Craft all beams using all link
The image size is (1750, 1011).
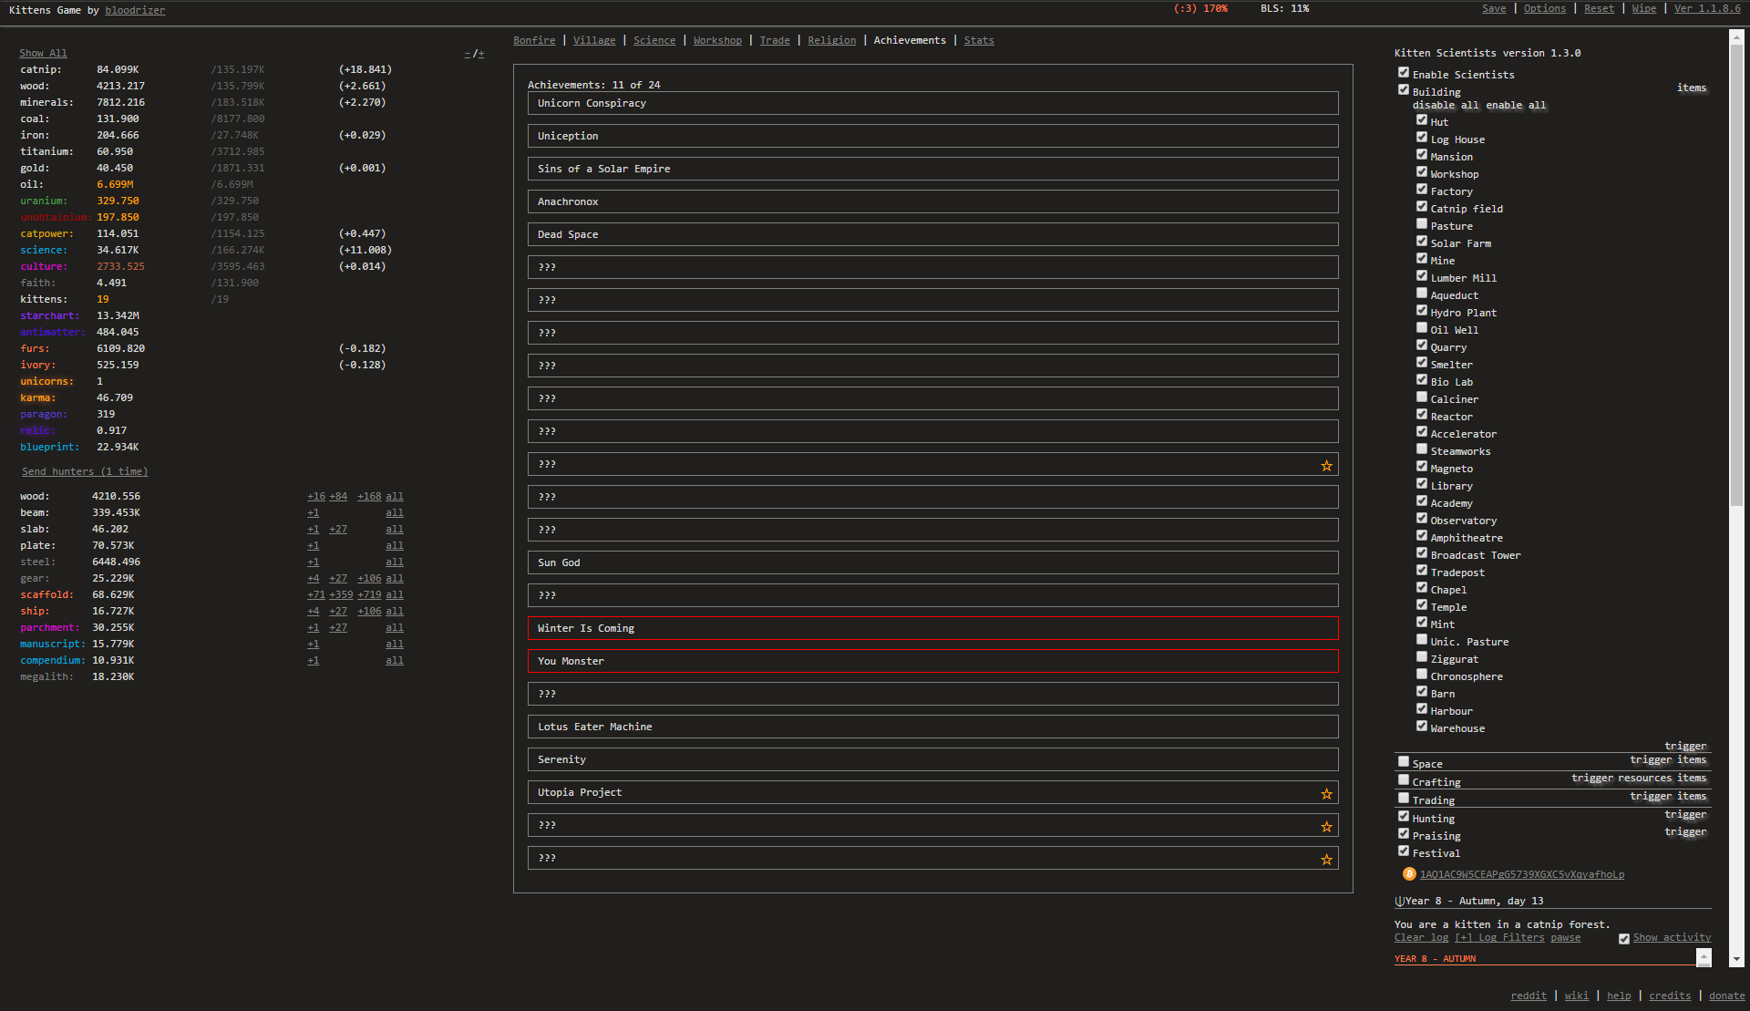(x=394, y=513)
